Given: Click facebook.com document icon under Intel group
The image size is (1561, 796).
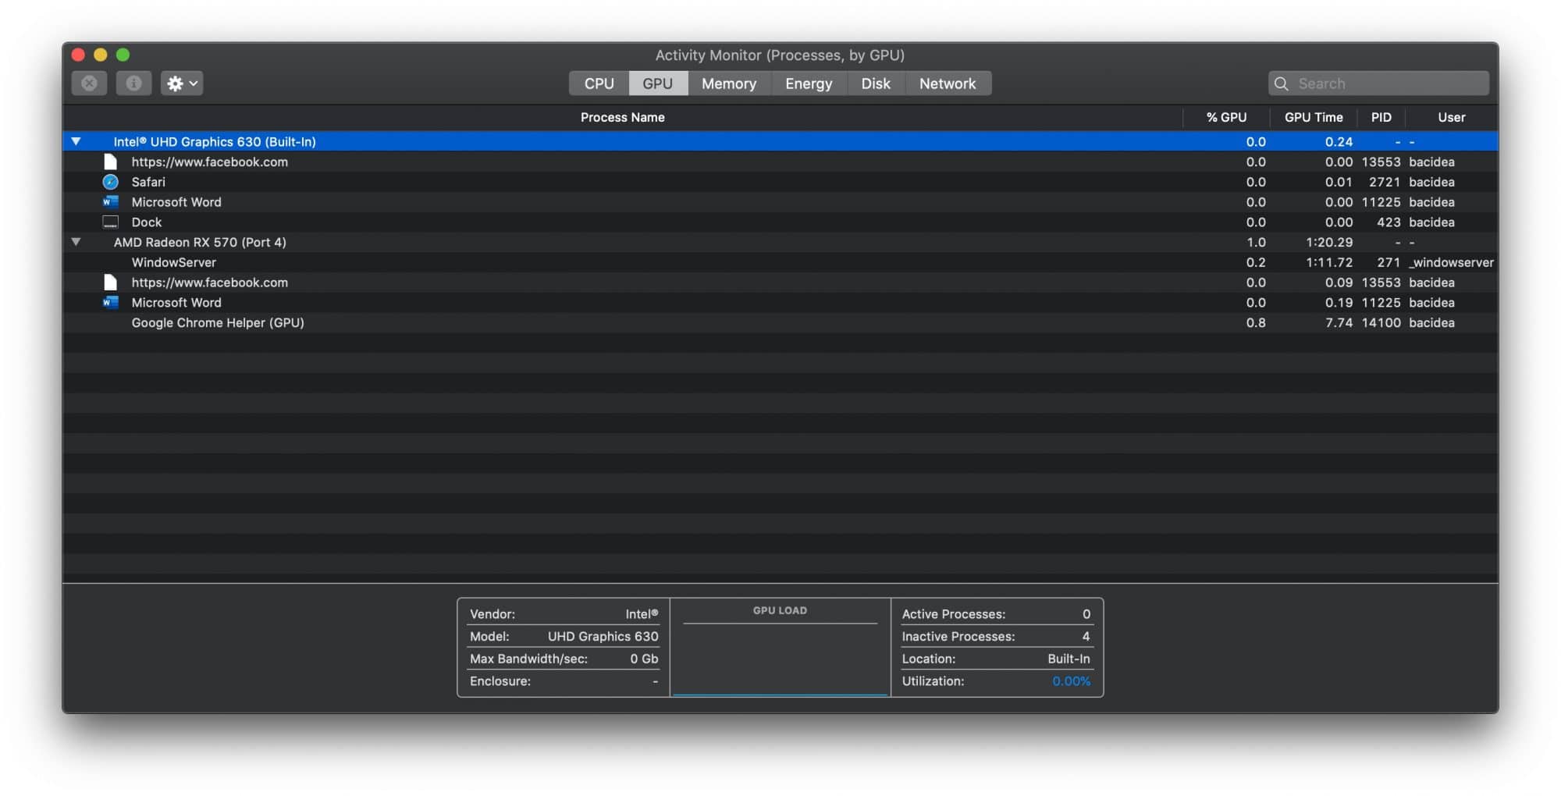Looking at the screenshot, I should click(x=111, y=162).
